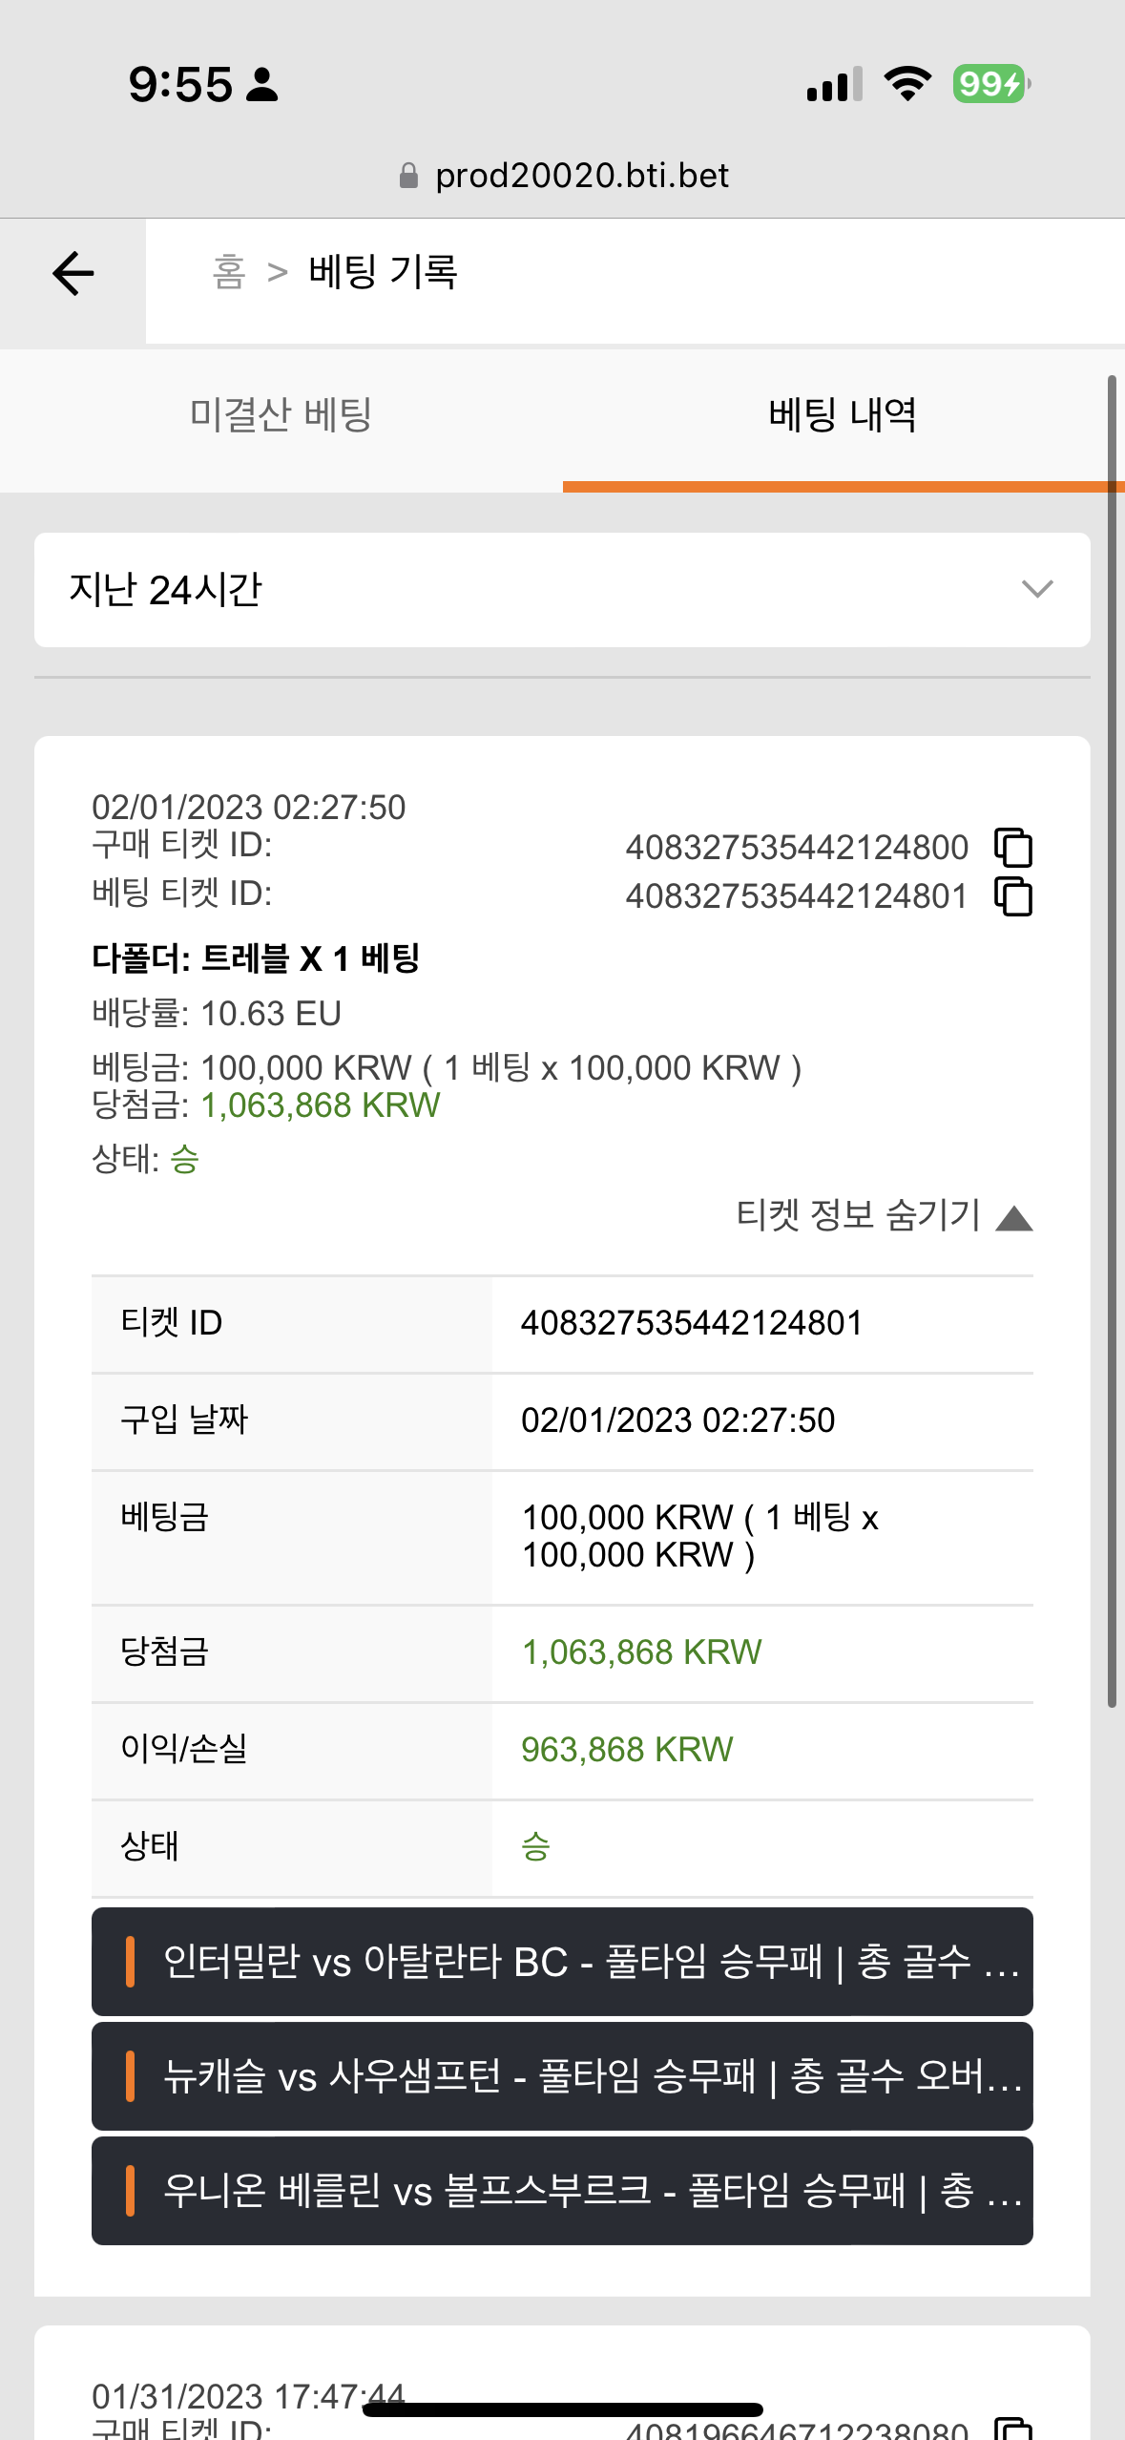Open the 지난 24시간 period dropdown
This screenshot has height=2440, width=1125.
point(562,590)
